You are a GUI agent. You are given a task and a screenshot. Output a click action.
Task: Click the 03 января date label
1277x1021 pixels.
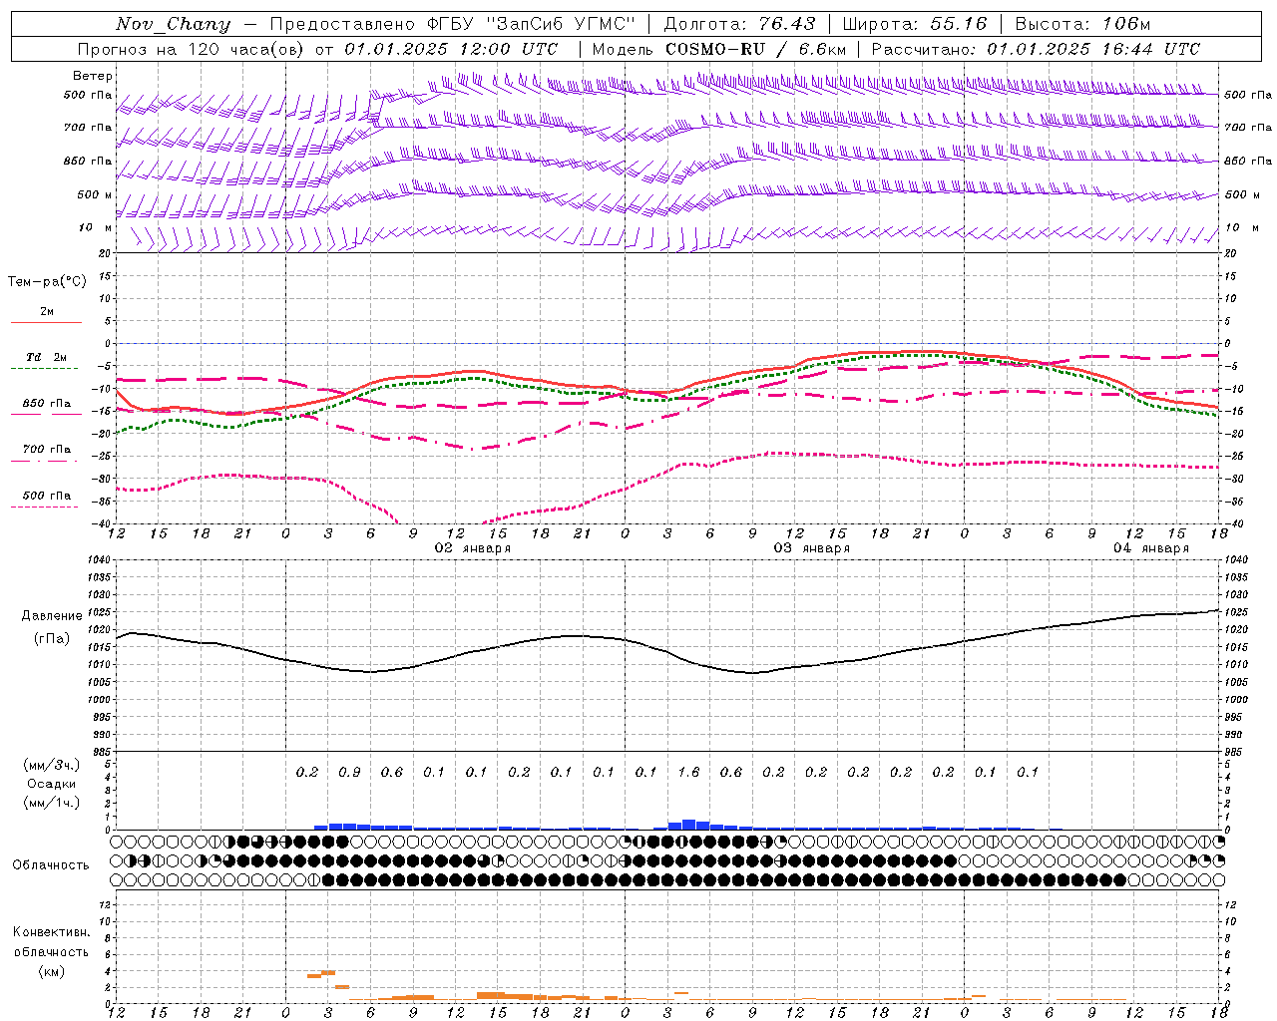point(812,548)
